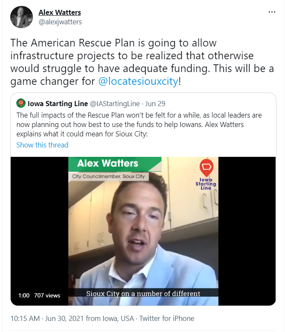The height and width of the screenshot is (332, 285).
Task: Click the @alexjwatters handle
Action: pyautogui.click(x=60, y=22)
